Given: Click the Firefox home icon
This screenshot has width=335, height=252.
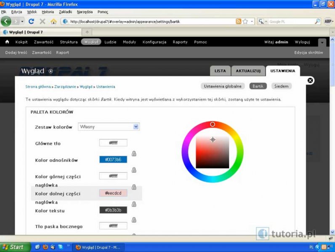Looking at the screenshot, I should [x=53, y=21].
